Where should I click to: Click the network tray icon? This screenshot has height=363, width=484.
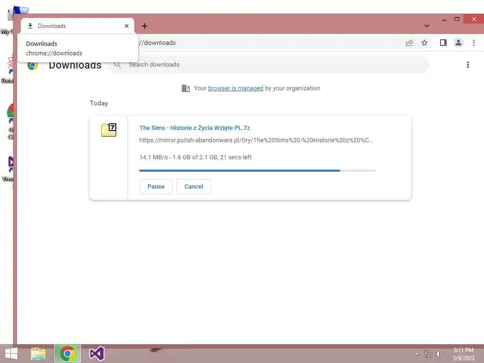pos(428,354)
